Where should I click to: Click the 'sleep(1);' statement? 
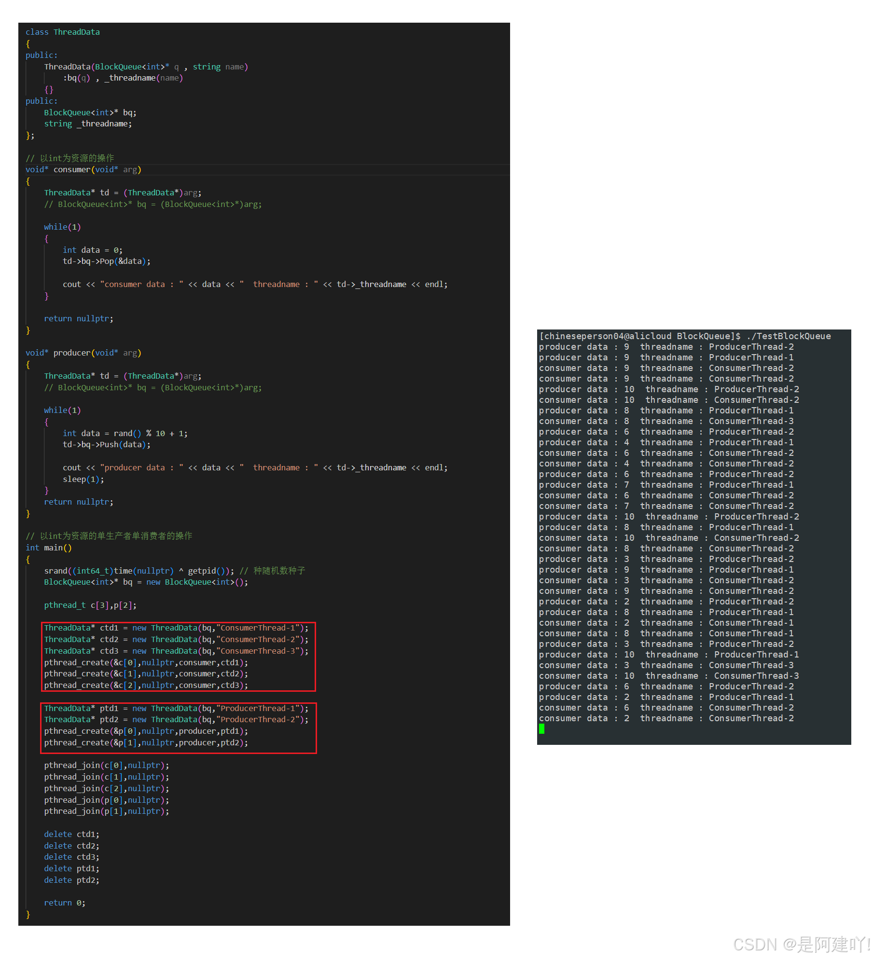click(x=83, y=479)
